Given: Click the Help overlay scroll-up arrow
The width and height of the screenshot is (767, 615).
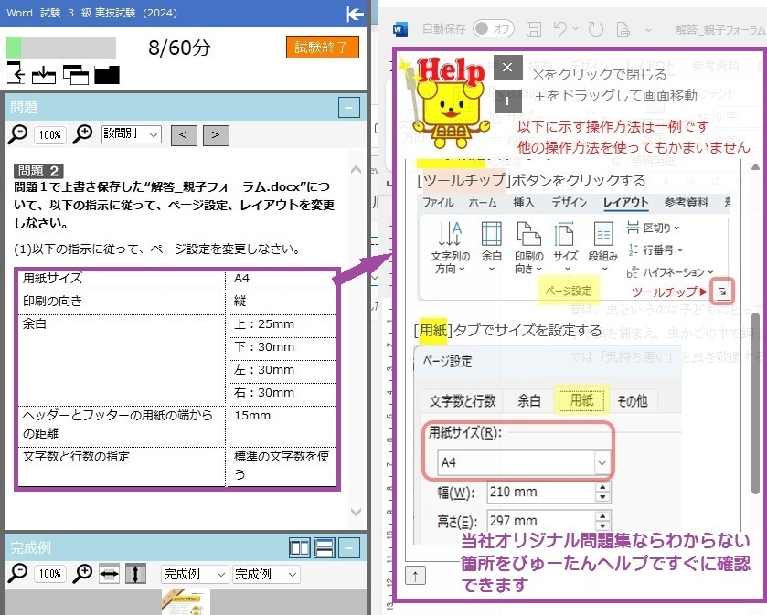Looking at the screenshot, I should (x=756, y=167).
